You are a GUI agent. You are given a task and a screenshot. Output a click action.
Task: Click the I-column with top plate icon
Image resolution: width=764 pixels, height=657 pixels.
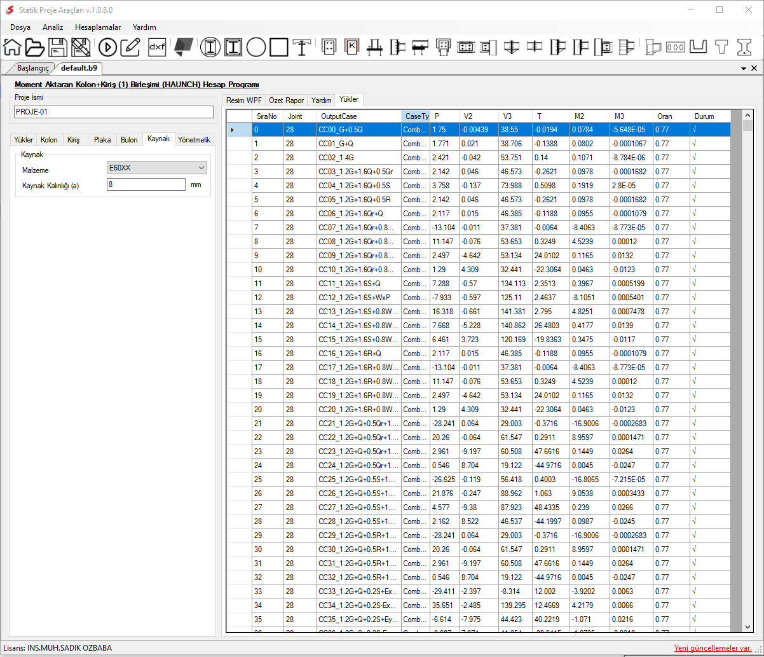pos(301,47)
